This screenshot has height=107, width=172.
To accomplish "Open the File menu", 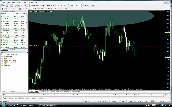I will [x=4, y=2].
